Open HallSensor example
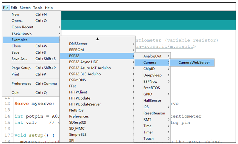238x144 pixels. tap(153, 100)
